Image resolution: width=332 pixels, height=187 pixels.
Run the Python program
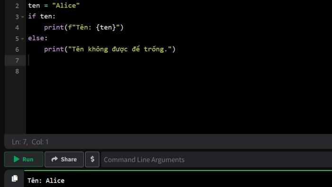[24, 159]
